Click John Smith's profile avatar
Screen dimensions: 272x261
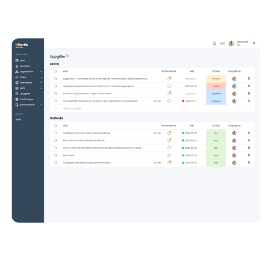coord(231,43)
